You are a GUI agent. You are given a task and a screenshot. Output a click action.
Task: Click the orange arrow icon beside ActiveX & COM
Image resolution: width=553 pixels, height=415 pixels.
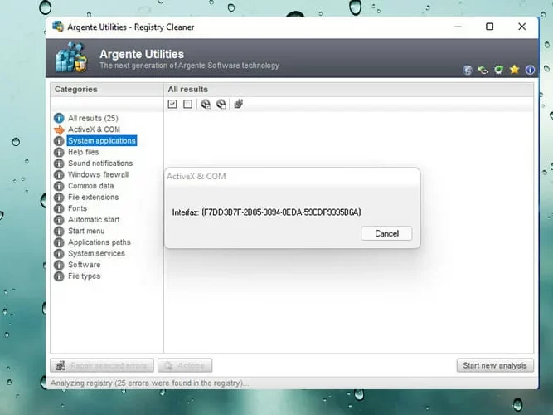(x=59, y=129)
